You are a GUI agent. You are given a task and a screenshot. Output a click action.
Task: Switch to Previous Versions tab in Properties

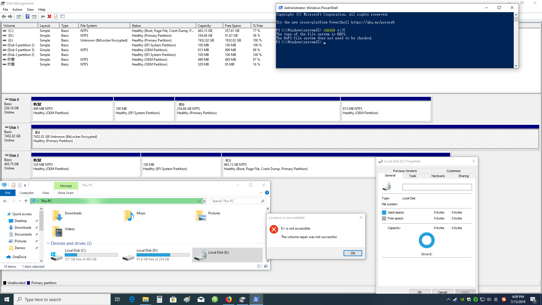tap(405, 171)
